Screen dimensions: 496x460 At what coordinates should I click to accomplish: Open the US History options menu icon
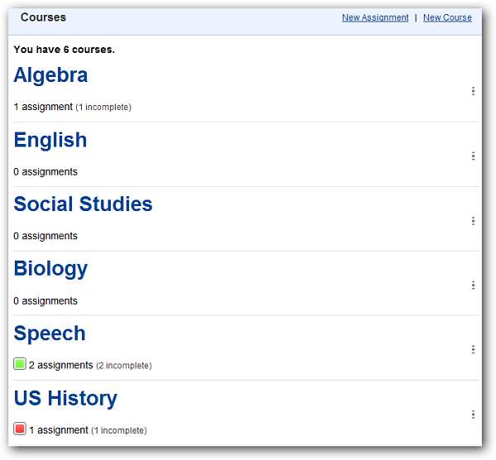(473, 414)
